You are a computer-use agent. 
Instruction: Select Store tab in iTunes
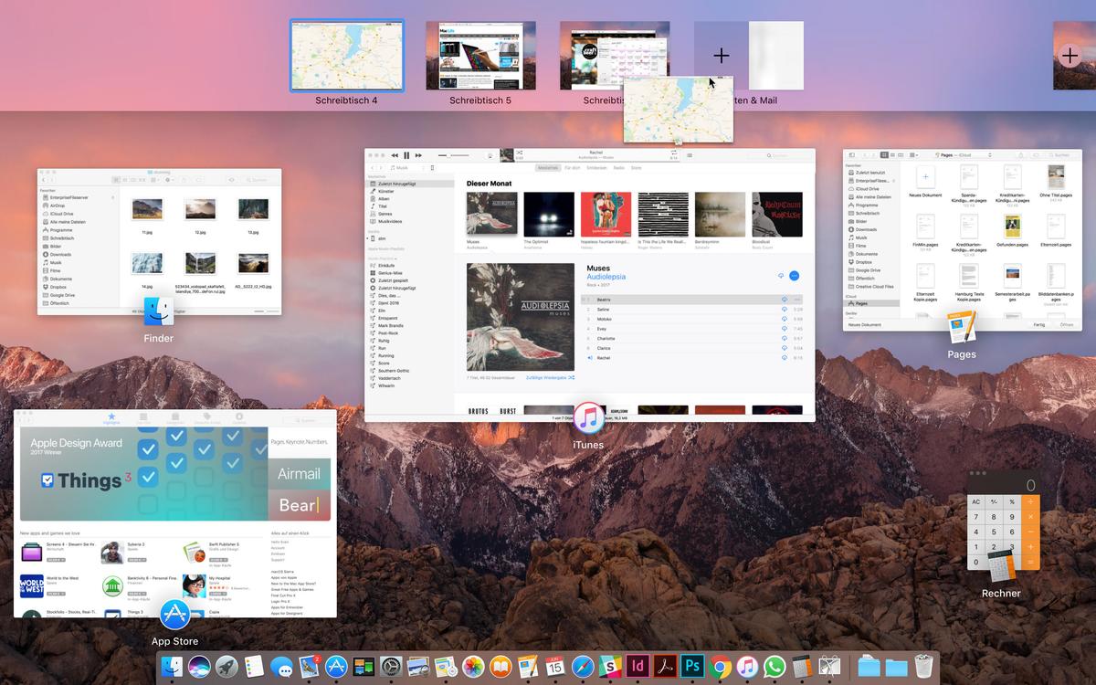tap(636, 168)
